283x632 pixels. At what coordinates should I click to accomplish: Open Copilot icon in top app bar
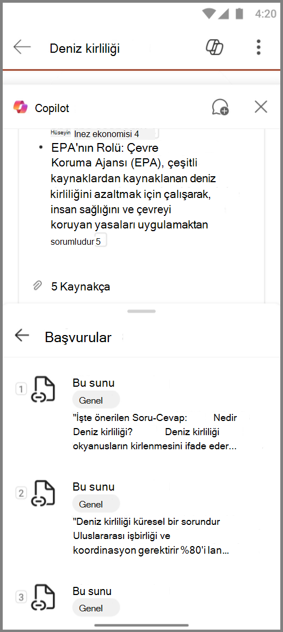click(215, 47)
